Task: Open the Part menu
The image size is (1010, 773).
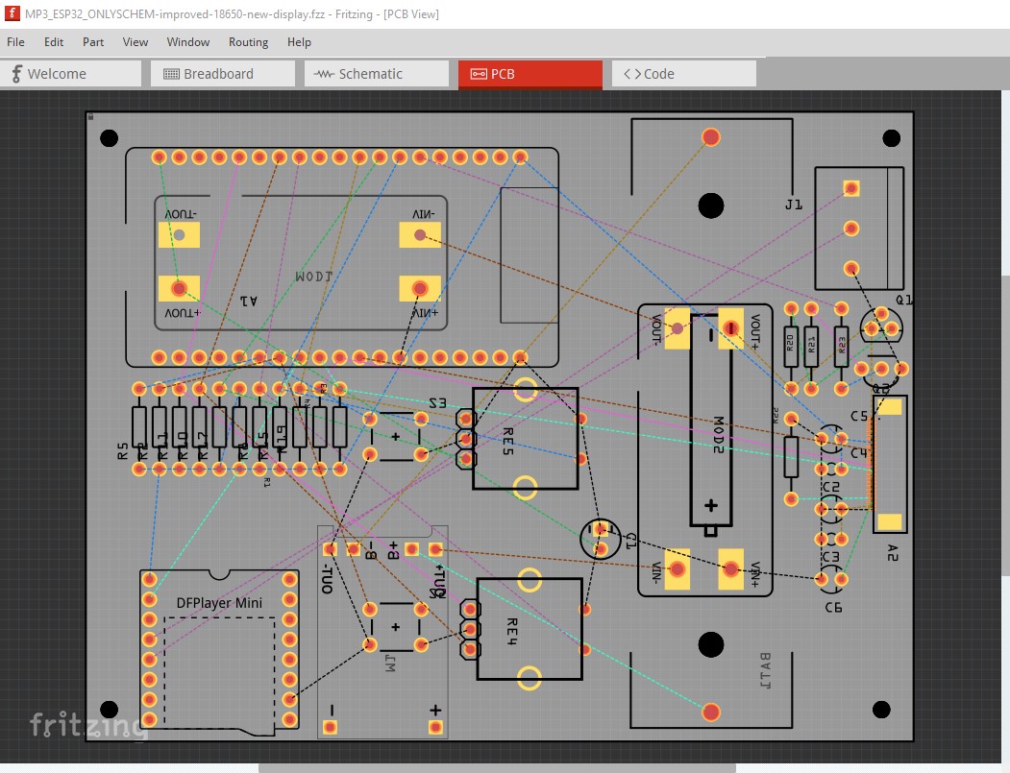Action: 93,42
